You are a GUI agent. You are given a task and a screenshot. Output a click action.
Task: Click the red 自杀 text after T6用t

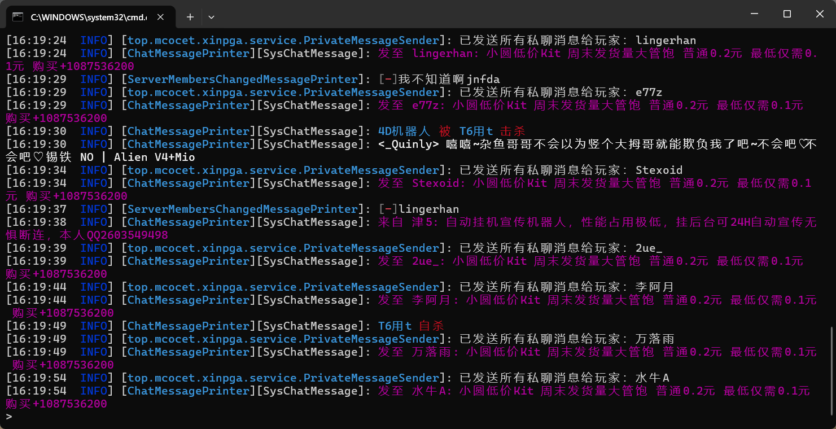click(x=432, y=326)
